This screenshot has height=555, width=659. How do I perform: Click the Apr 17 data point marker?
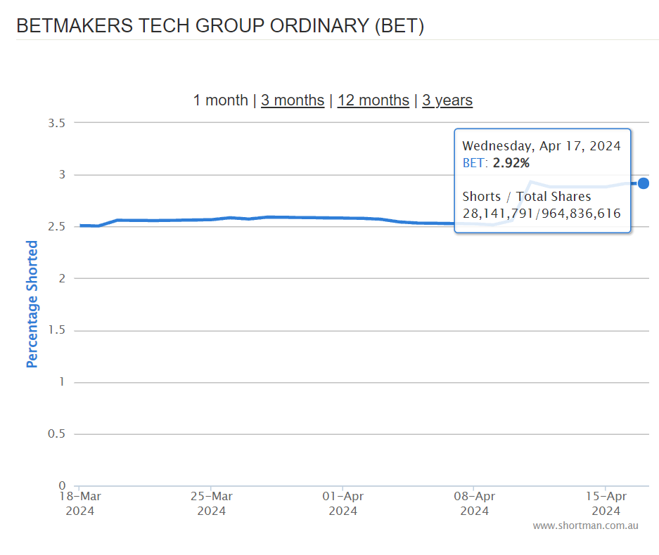point(643,183)
